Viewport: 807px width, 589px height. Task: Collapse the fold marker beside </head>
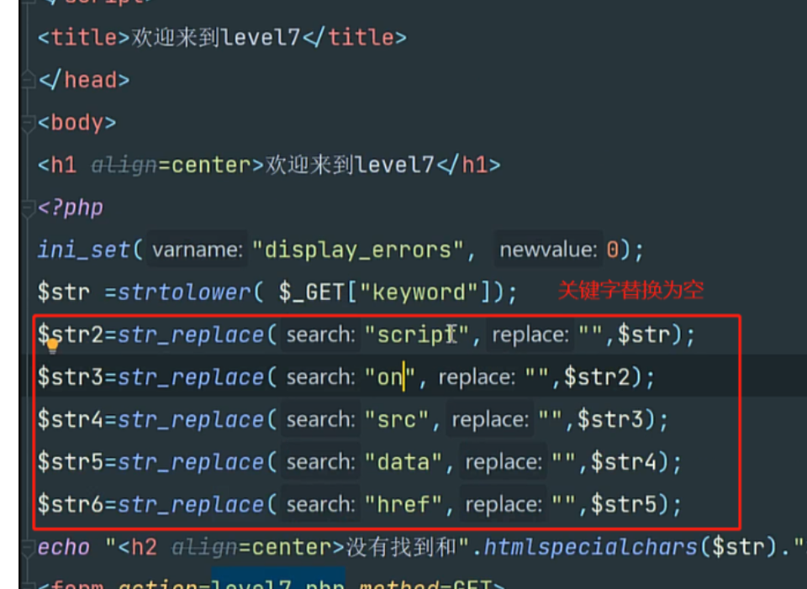click(27, 81)
